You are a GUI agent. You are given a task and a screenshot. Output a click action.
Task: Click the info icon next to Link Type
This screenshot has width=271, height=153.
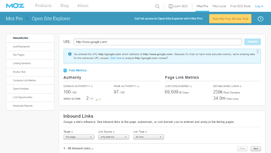[146, 132]
